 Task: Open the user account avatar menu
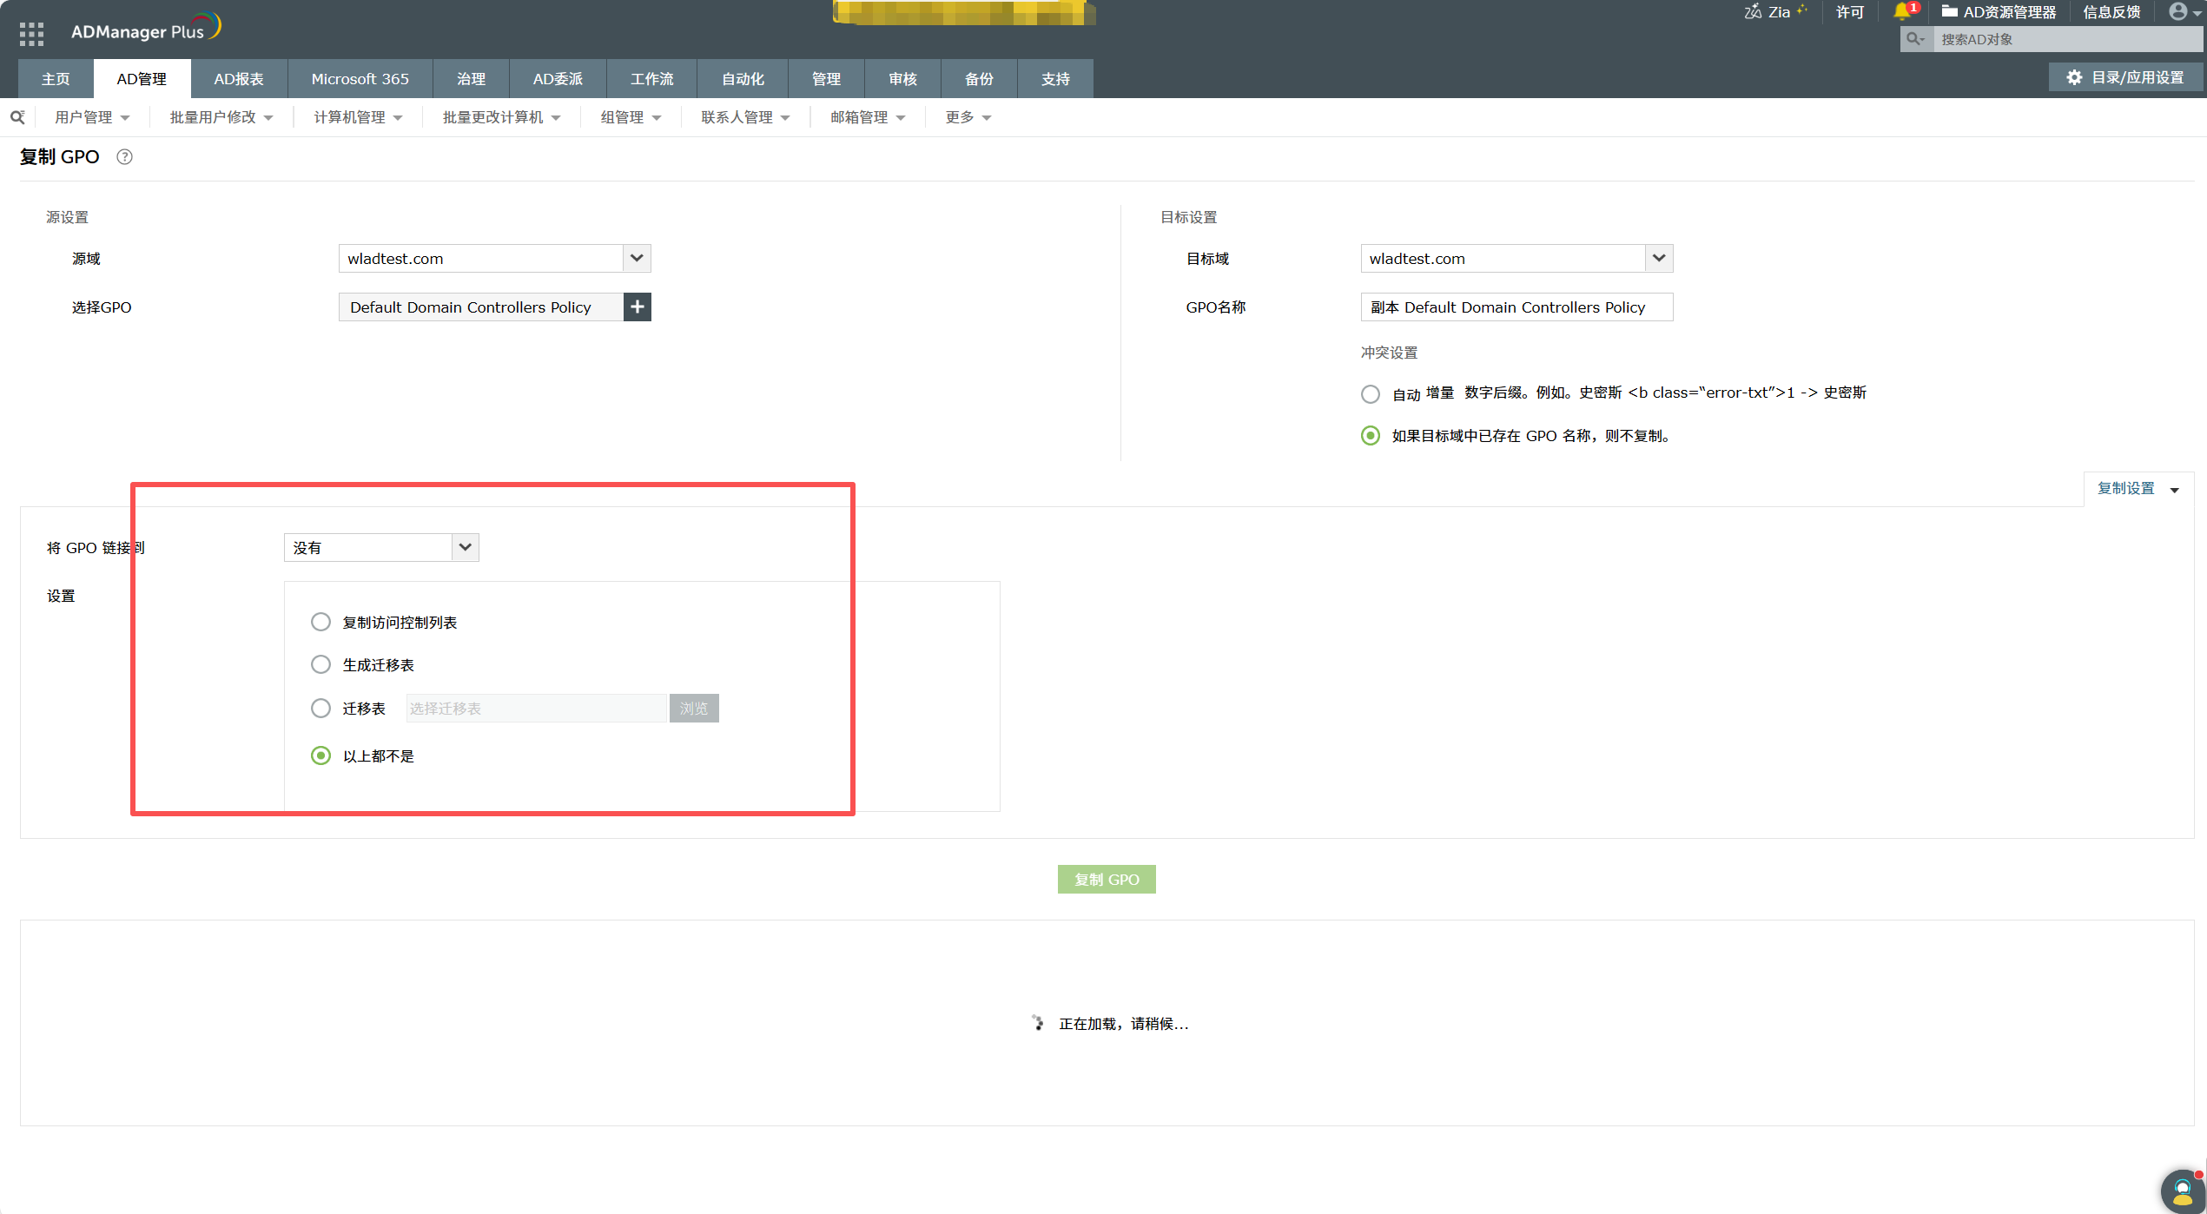coord(2177,12)
